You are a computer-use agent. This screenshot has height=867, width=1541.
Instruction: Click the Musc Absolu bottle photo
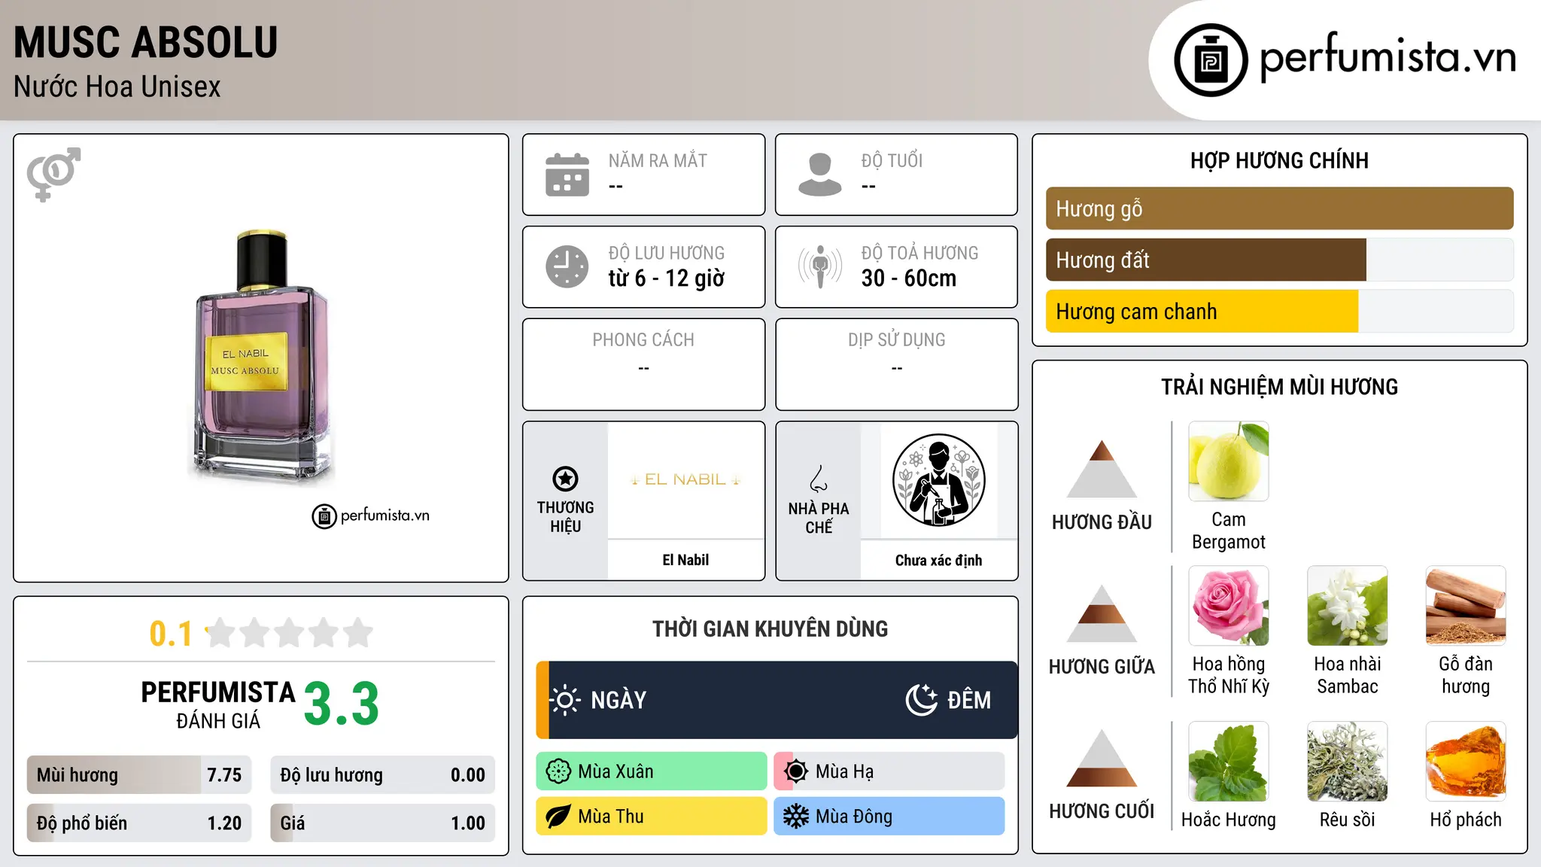pyautogui.click(x=261, y=357)
